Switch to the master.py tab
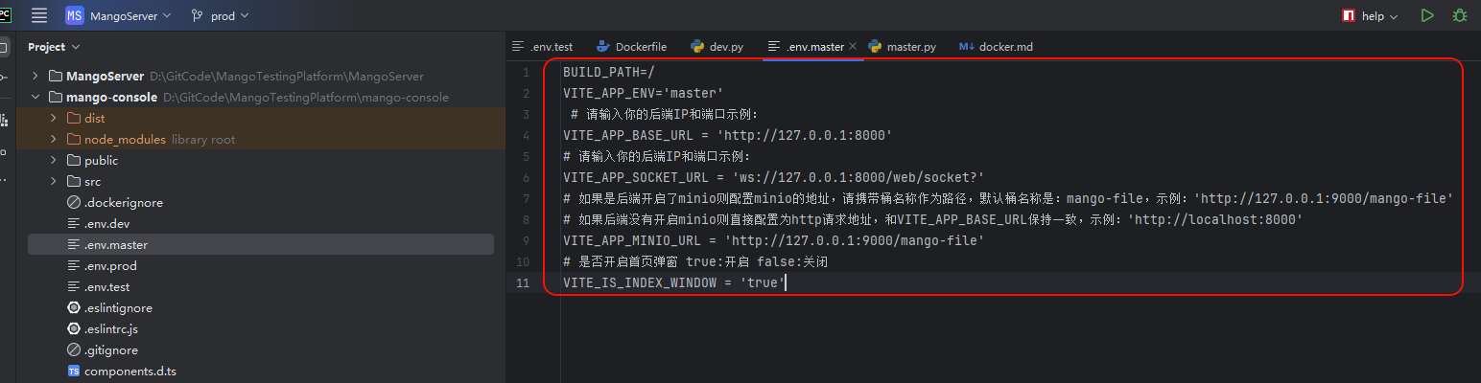This screenshot has height=383, width=1481. (x=910, y=46)
